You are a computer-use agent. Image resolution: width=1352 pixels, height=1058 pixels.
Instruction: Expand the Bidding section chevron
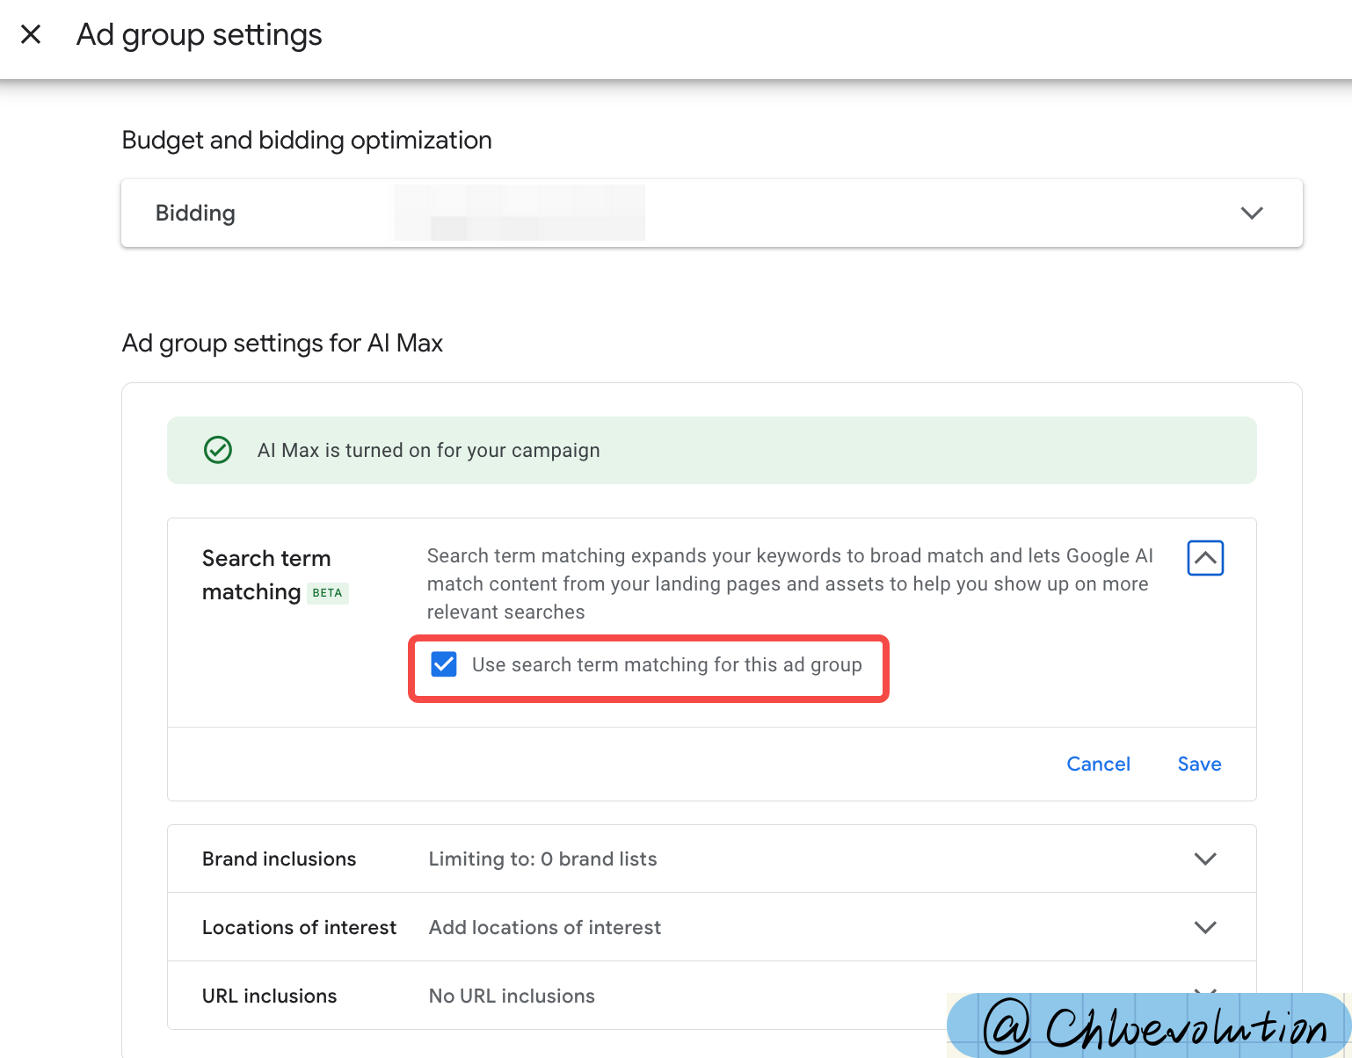pos(1252,213)
